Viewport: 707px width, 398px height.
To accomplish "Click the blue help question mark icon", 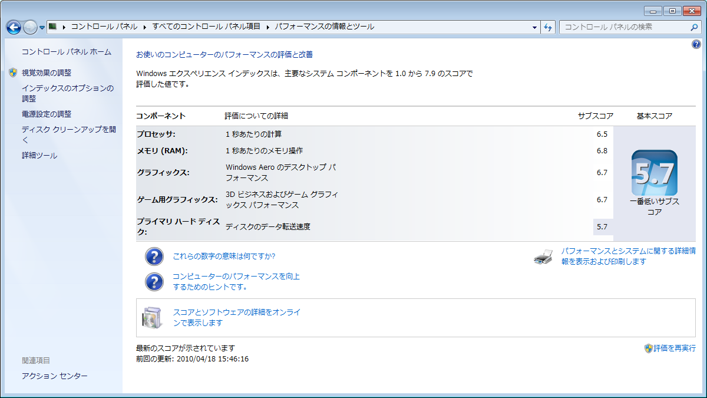I will (x=696, y=44).
